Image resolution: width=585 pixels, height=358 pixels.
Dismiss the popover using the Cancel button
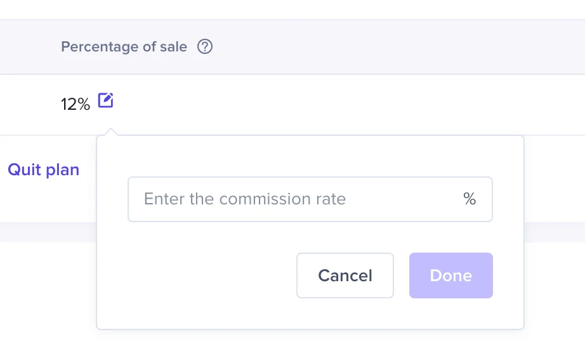tap(345, 275)
